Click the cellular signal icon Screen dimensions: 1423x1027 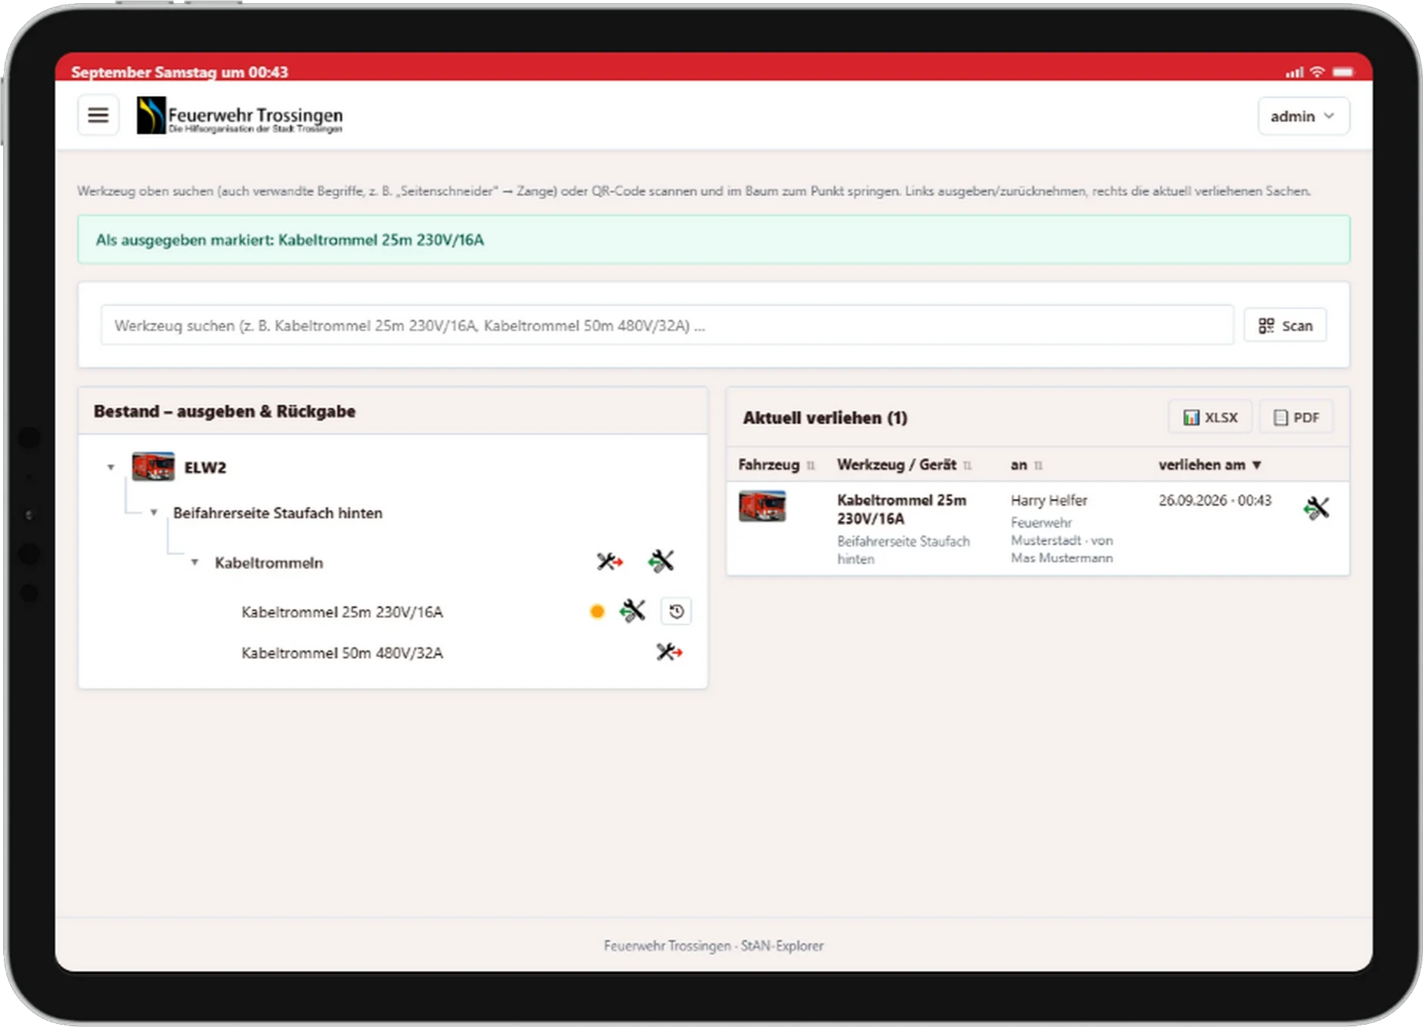(1294, 72)
